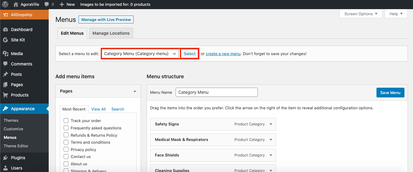Switch to the Manage Locations tab
Screen dimensions: 413x172
[x=111, y=33]
